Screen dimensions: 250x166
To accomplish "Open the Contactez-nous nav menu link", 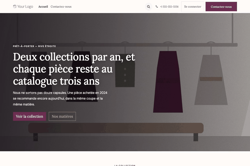I will pyautogui.click(x=61, y=6).
